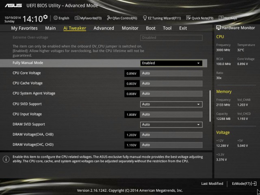
Task: Switch to the Boot tab
Action: pyautogui.click(x=151, y=28)
